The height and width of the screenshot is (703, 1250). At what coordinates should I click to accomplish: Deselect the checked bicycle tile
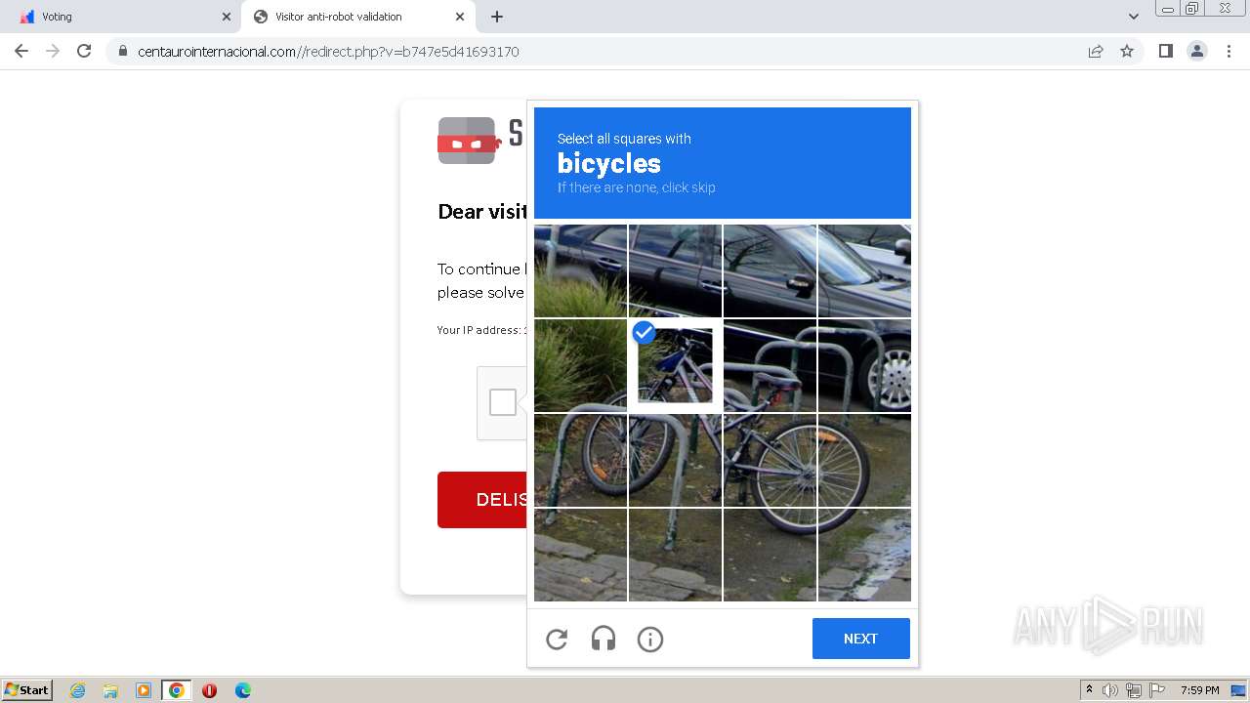pos(675,366)
